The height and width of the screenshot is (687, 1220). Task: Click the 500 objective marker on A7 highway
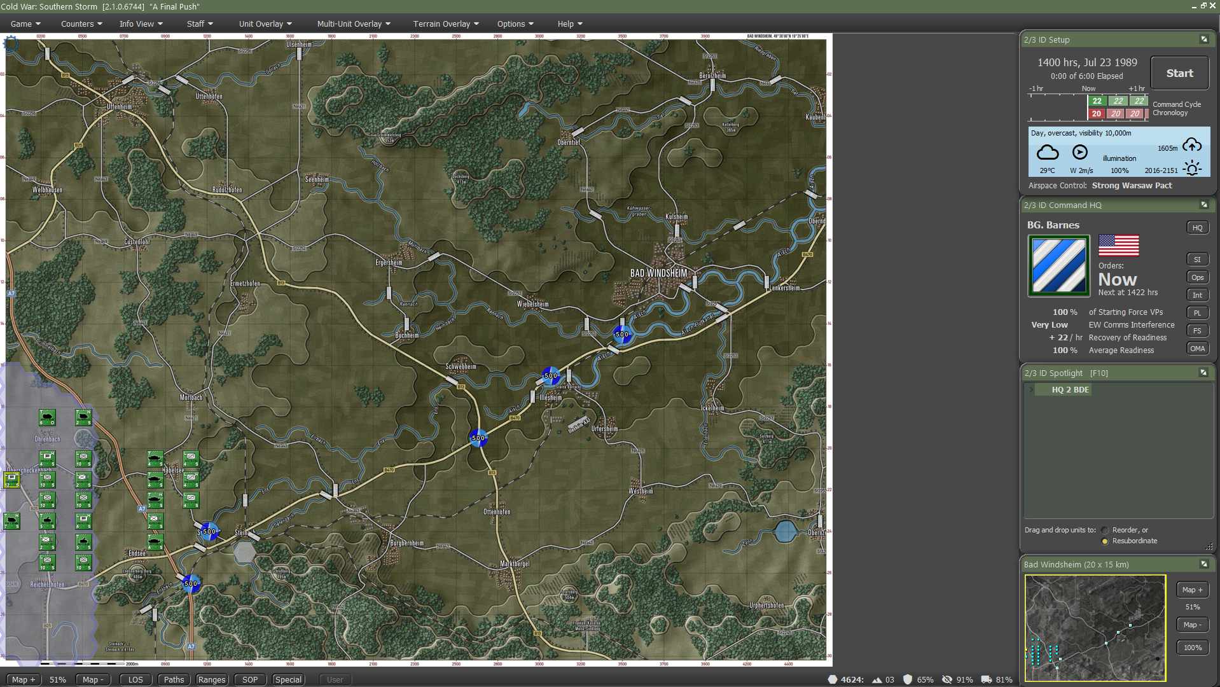coord(191,583)
